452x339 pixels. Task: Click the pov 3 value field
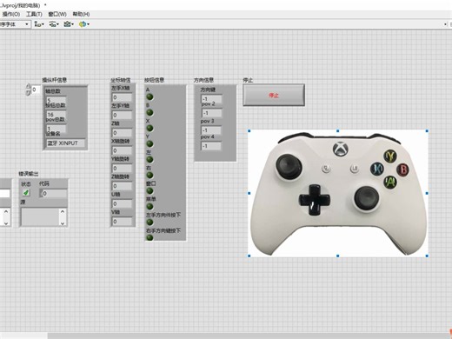point(211,130)
